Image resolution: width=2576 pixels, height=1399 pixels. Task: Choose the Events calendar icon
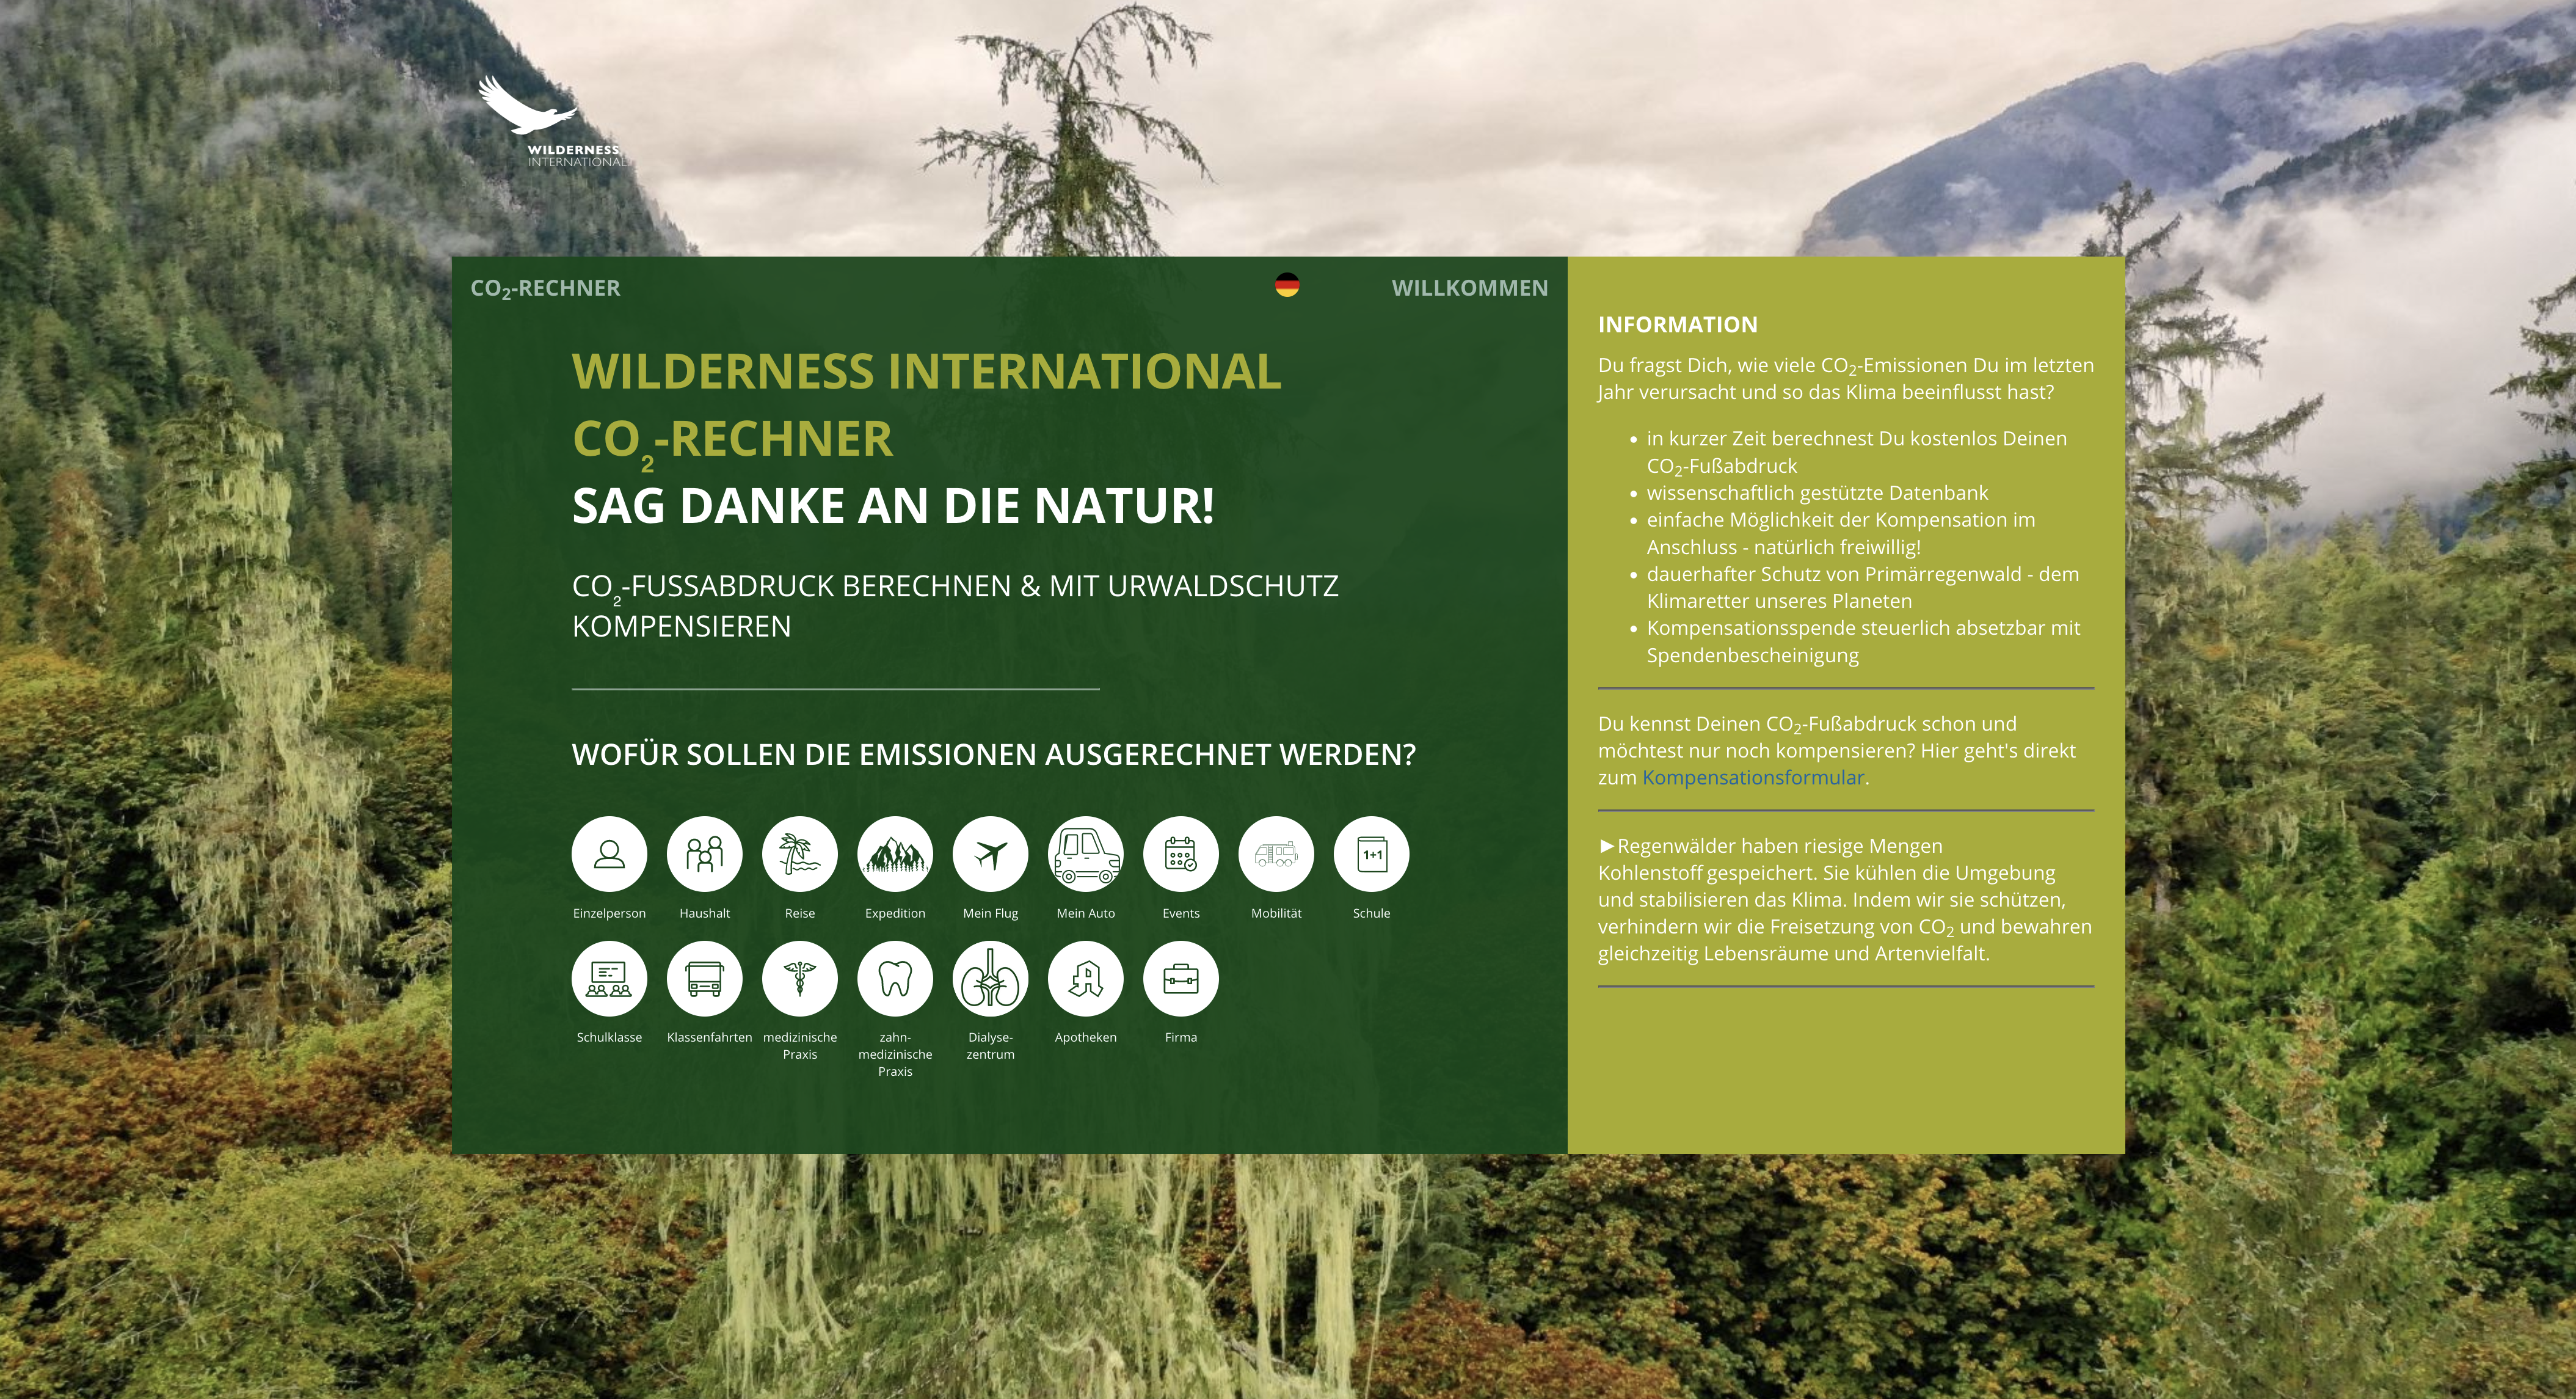point(1181,854)
